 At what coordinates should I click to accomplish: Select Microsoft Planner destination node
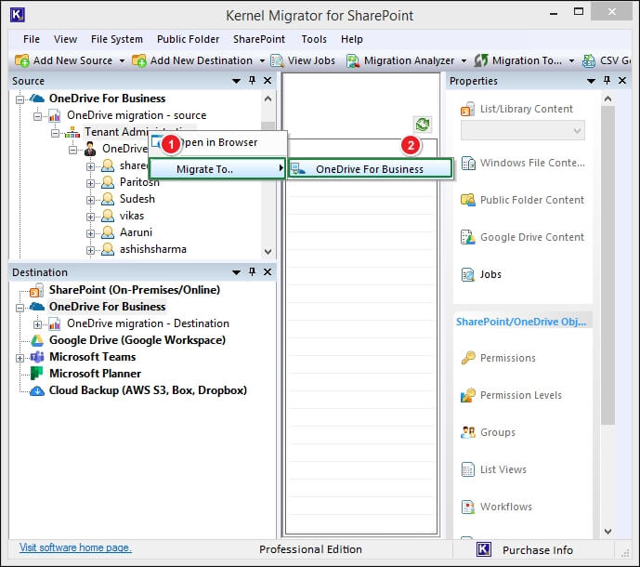[95, 374]
